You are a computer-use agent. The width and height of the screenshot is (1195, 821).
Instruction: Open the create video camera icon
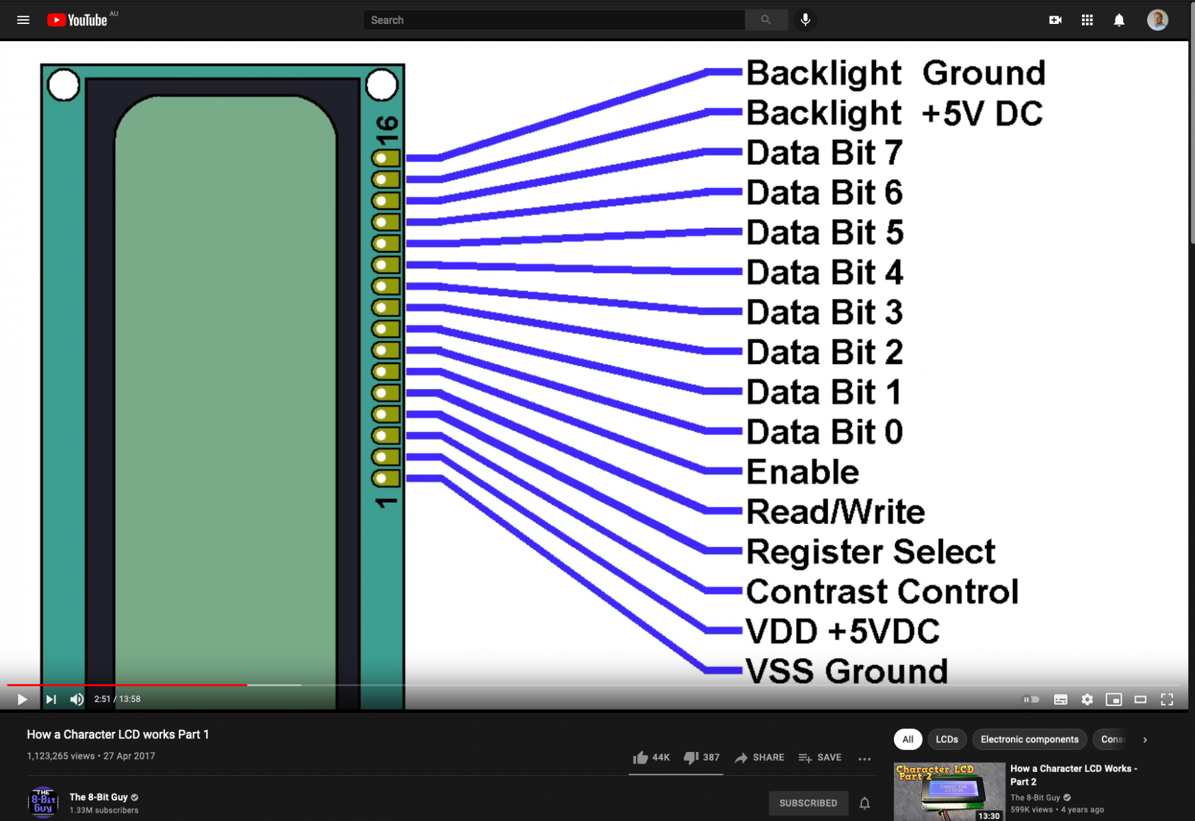(1055, 20)
